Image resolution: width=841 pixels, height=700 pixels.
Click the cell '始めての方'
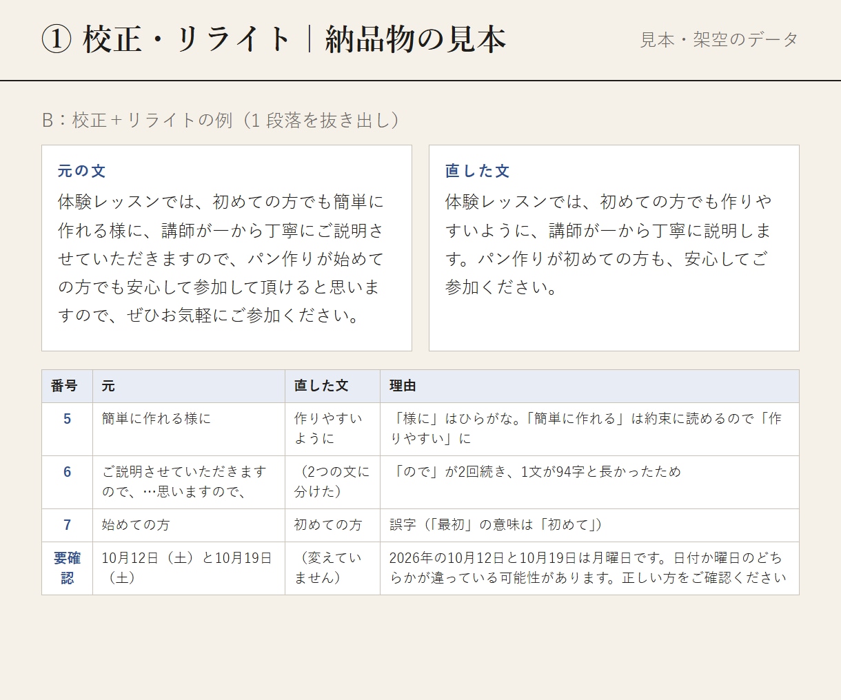tap(136, 525)
